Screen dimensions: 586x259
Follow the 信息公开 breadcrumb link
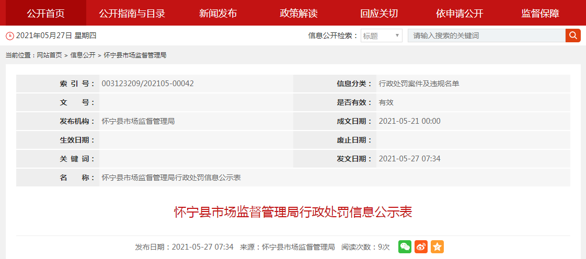(x=83, y=55)
